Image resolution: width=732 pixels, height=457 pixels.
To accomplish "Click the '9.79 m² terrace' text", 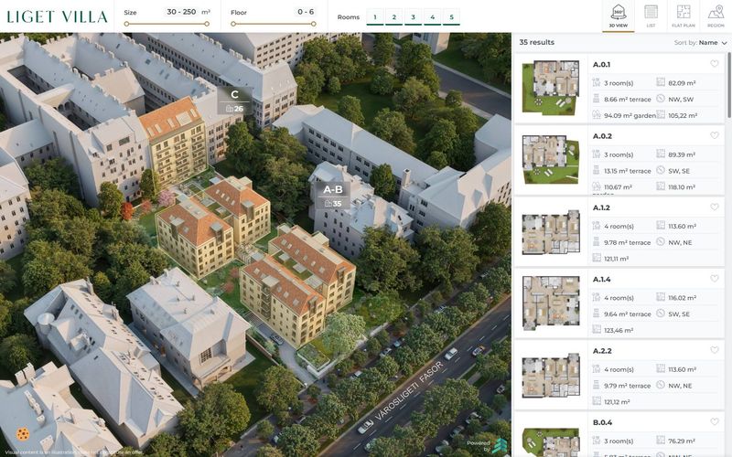I will point(627,386).
